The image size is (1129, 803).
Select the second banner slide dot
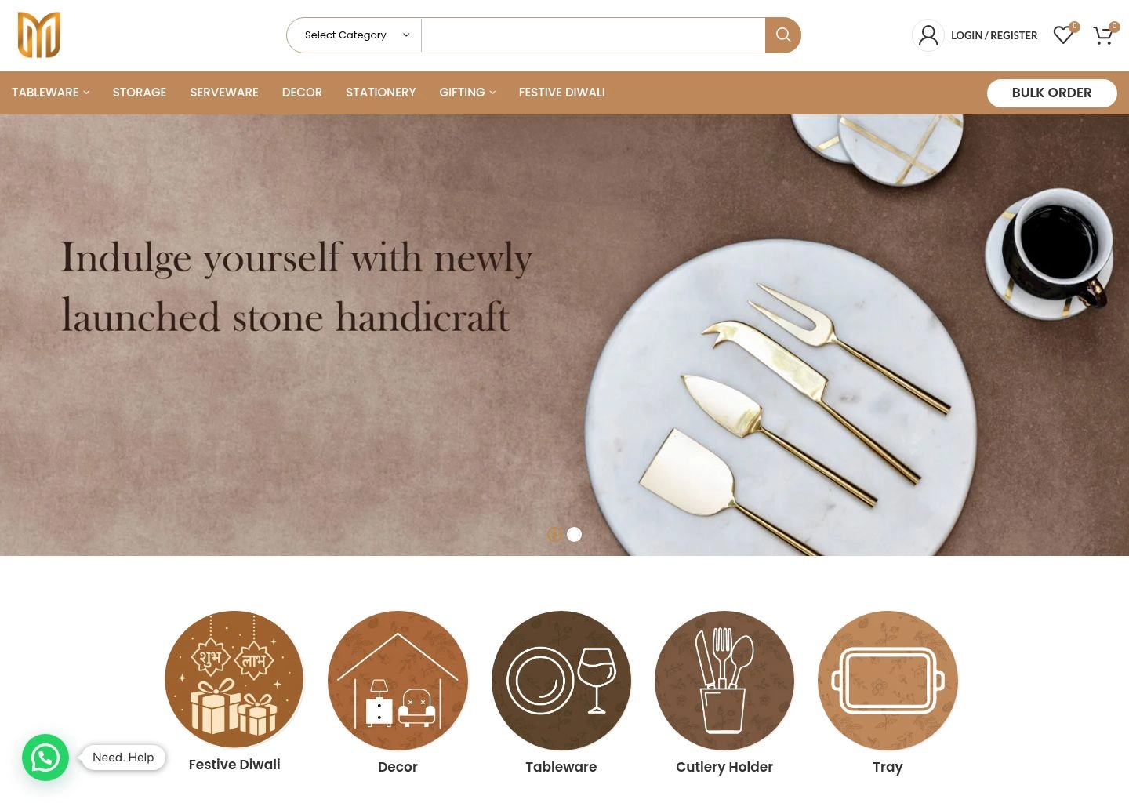[575, 535]
